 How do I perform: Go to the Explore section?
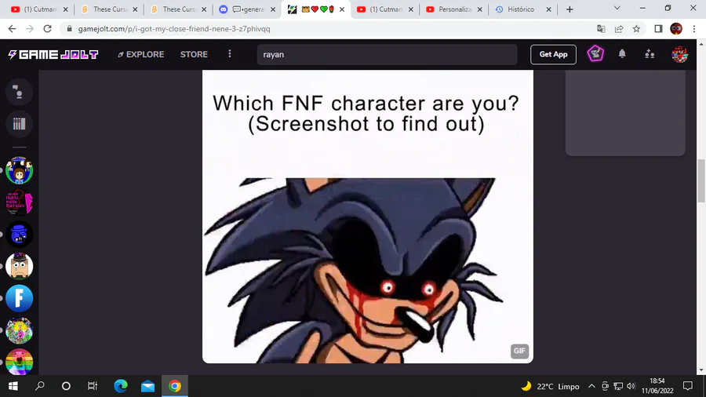pos(141,54)
